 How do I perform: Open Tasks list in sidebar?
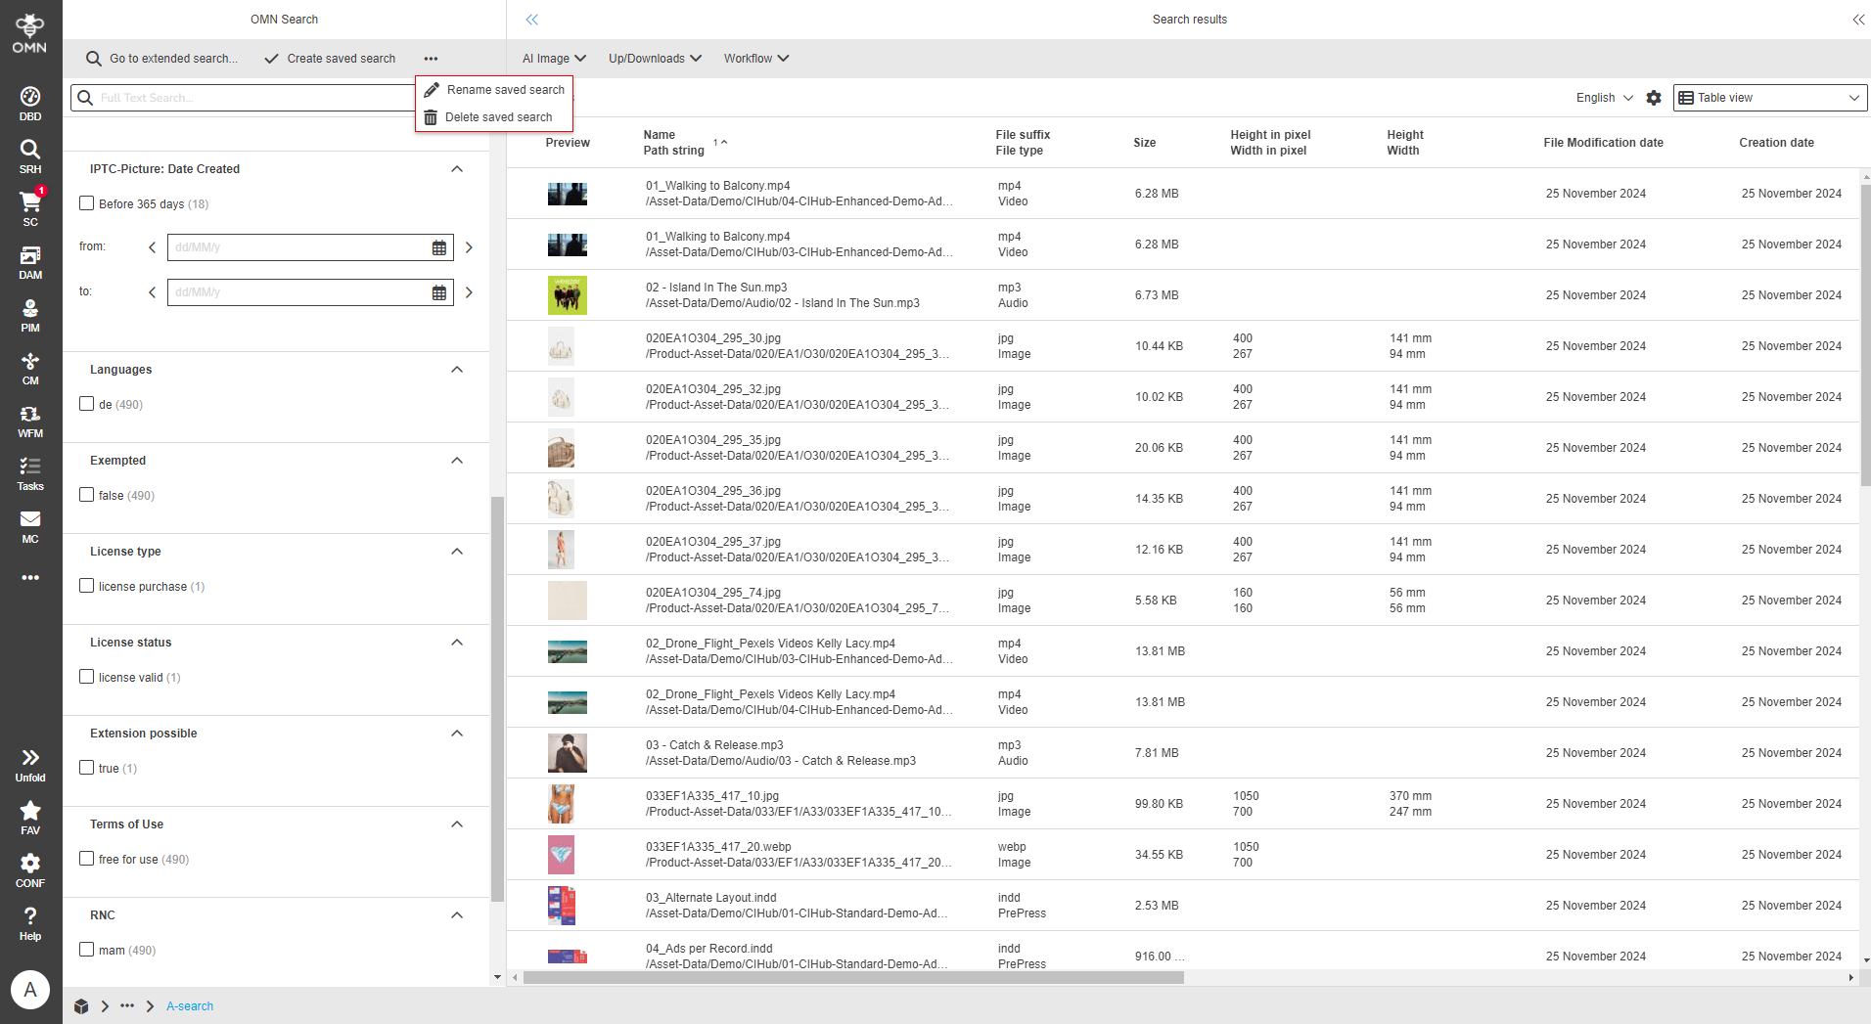click(30, 473)
